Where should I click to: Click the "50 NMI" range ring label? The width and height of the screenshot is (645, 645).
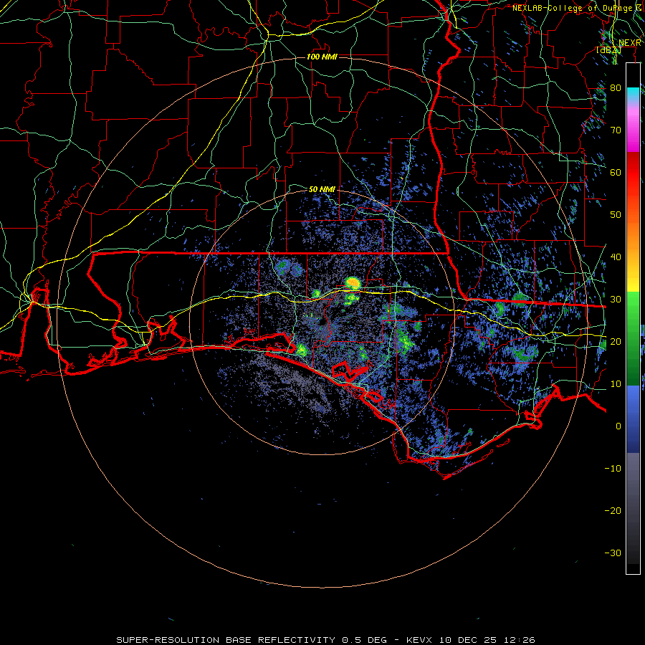pyautogui.click(x=322, y=189)
